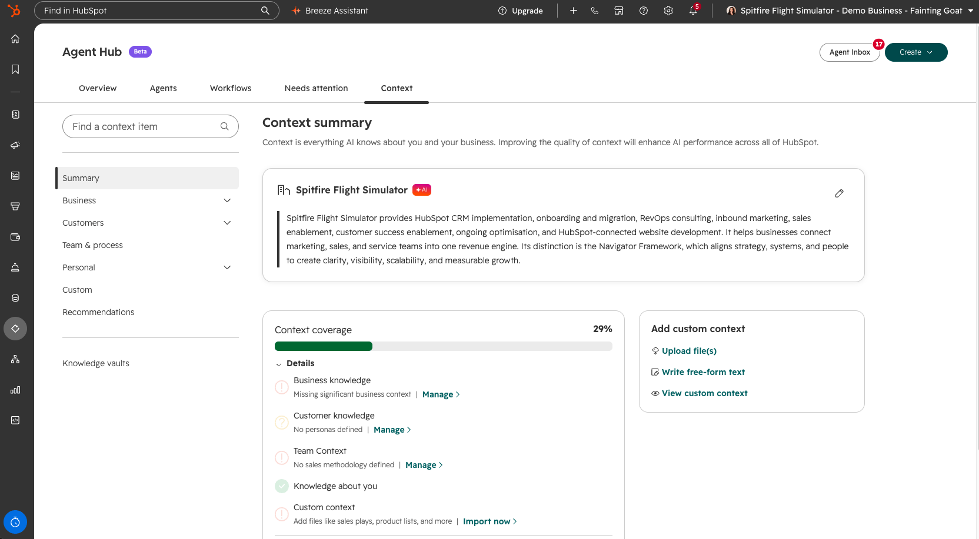This screenshot has height=539, width=979.
Task: Open the Help question-mark icon
Action: [x=644, y=11]
